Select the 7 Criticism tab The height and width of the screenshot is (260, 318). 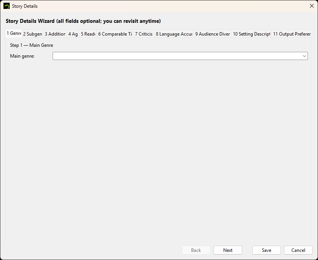pyautogui.click(x=144, y=34)
